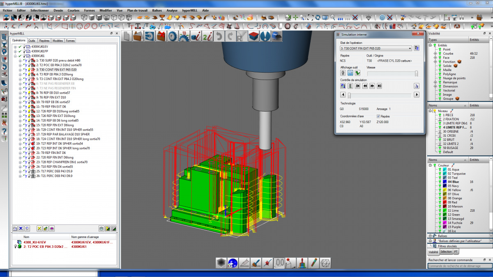
Task: Jump to simulation start with skip-back button
Action: [358, 86]
